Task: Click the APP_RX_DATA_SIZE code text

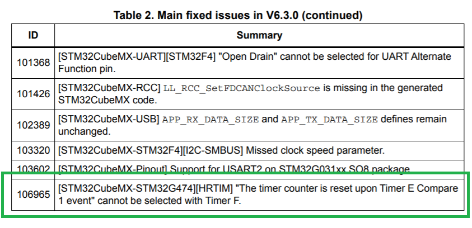Action: tap(210, 120)
